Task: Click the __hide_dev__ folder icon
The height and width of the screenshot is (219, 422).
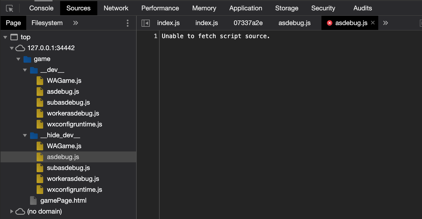Action: (34, 135)
